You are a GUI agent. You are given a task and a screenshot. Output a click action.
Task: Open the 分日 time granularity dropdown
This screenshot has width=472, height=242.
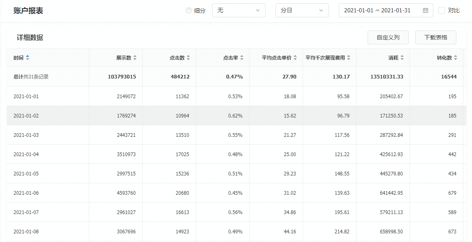point(302,10)
